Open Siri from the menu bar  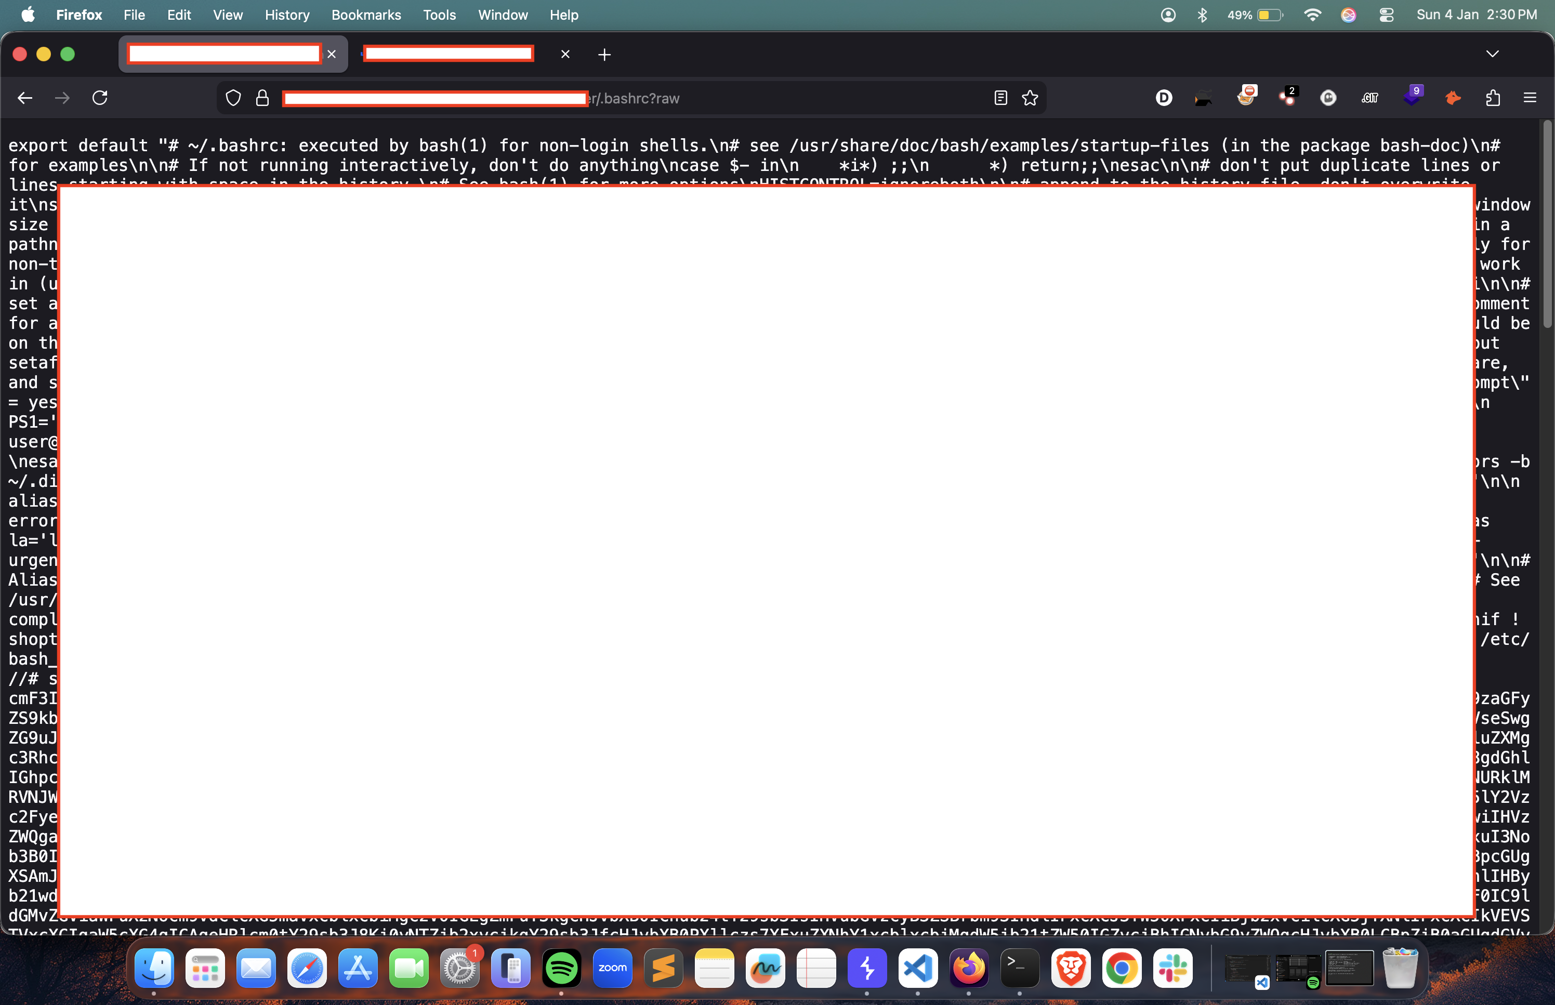click(x=1348, y=15)
